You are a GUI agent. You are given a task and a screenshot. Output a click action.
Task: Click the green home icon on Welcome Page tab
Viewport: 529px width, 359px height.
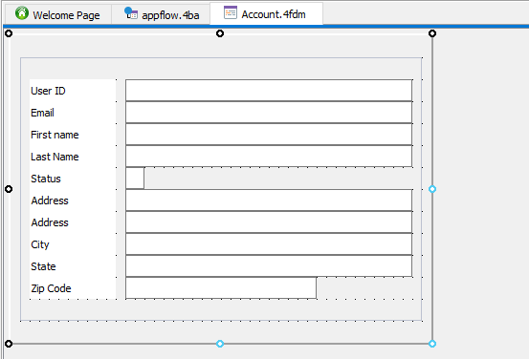point(22,13)
